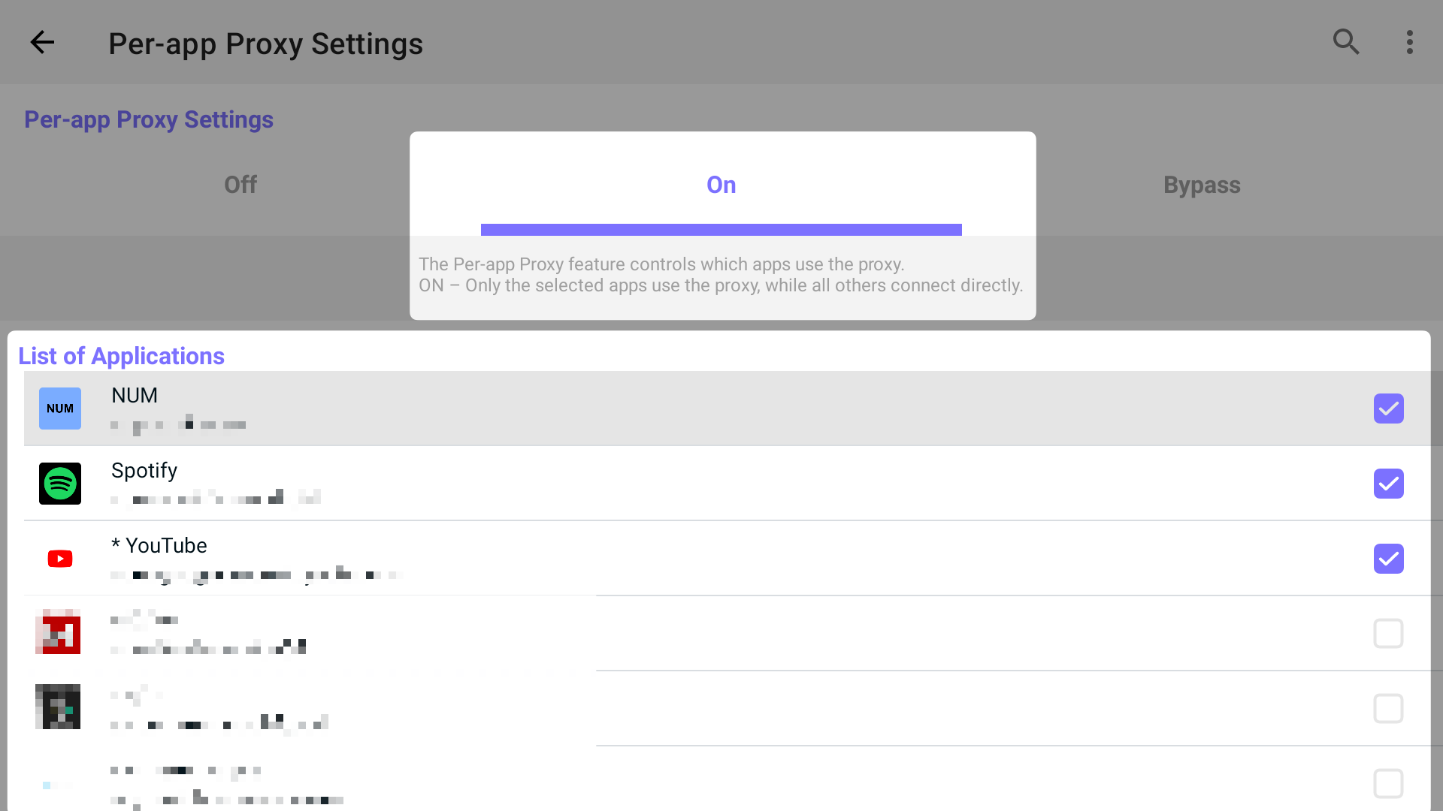Click the dark pixelated app icon
This screenshot has width=1443, height=811.
click(x=58, y=707)
